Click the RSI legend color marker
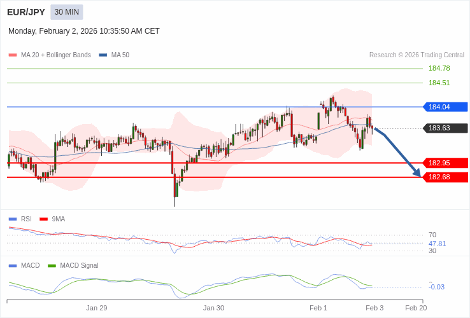Image resolution: width=470 pixels, height=318 pixels. click(13, 219)
